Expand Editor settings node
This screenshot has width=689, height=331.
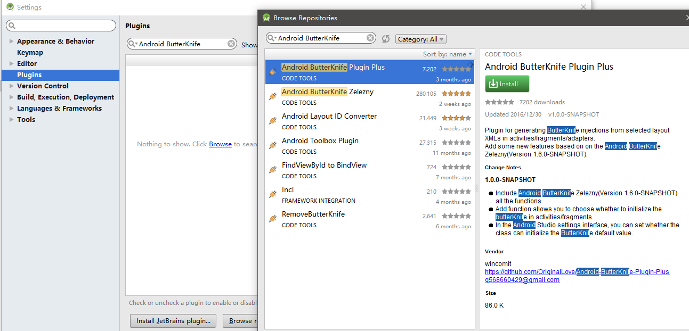pyautogui.click(x=11, y=63)
